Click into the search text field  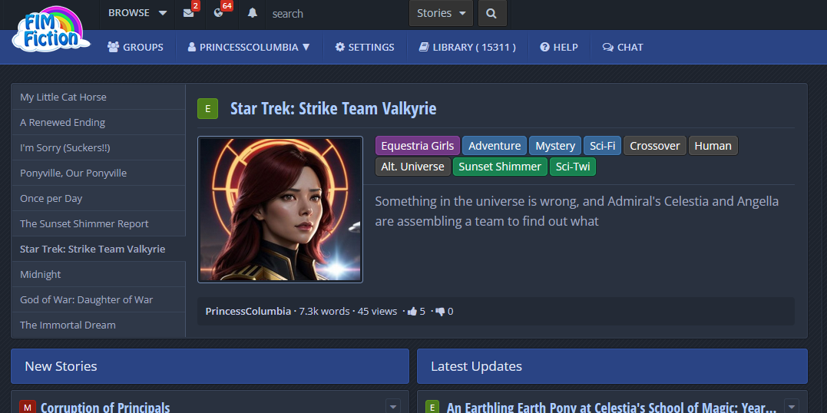338,13
